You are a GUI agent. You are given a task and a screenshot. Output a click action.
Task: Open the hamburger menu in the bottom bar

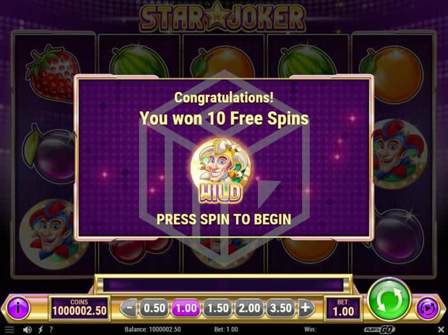click(9, 330)
